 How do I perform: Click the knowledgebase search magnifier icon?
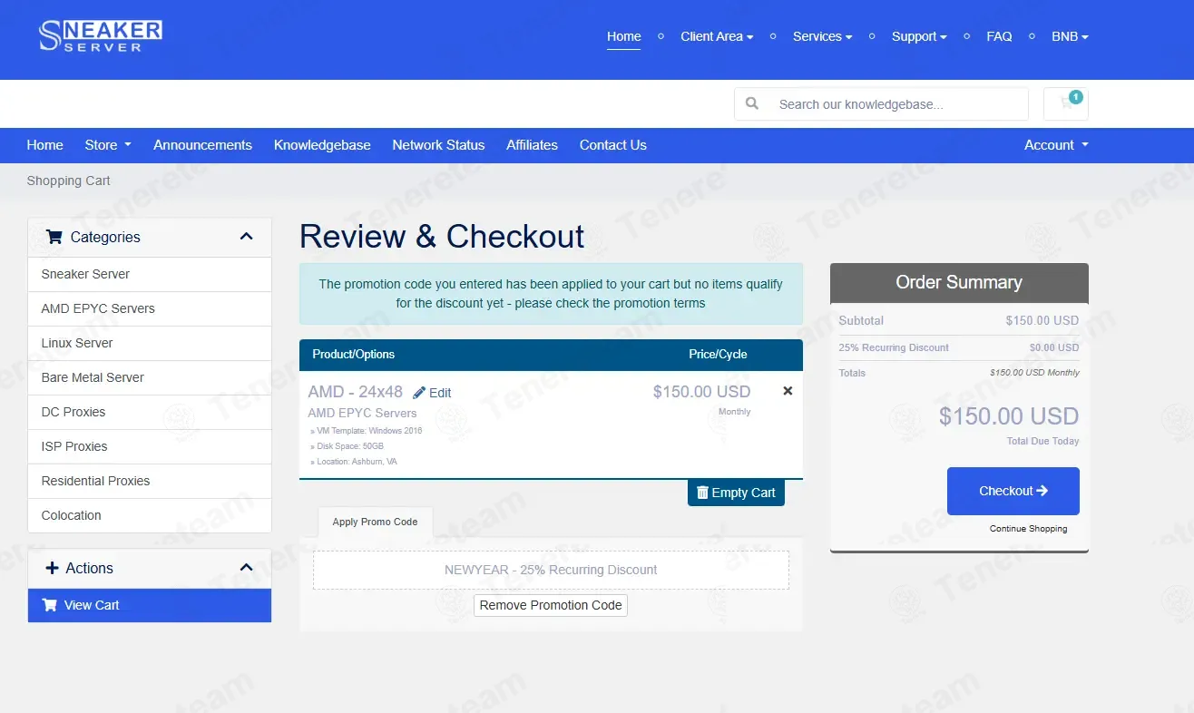(752, 103)
